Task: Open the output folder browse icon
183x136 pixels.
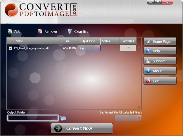Action: [x=63, y=118]
